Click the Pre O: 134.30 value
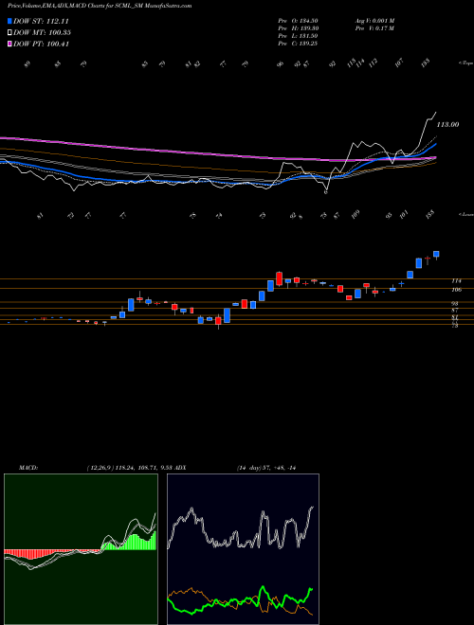Viewport: 474px width, 625px height. click(x=298, y=21)
